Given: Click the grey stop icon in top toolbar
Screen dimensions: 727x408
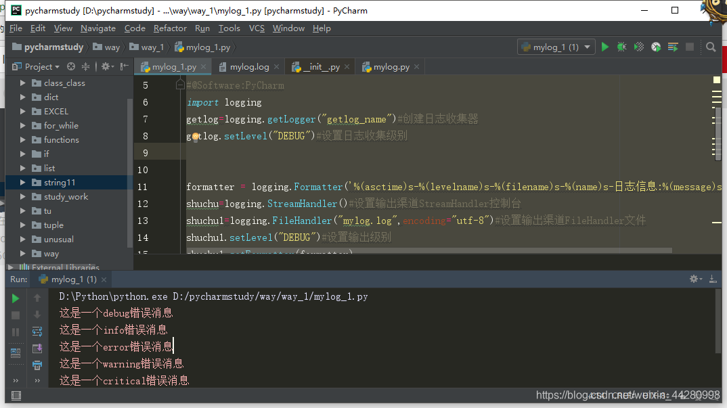Looking at the screenshot, I should 690,47.
